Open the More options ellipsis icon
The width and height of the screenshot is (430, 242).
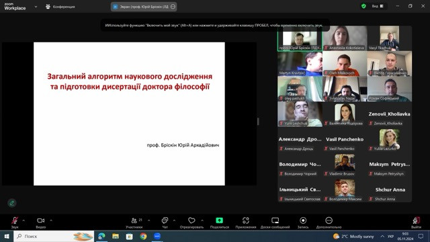coord(329,220)
